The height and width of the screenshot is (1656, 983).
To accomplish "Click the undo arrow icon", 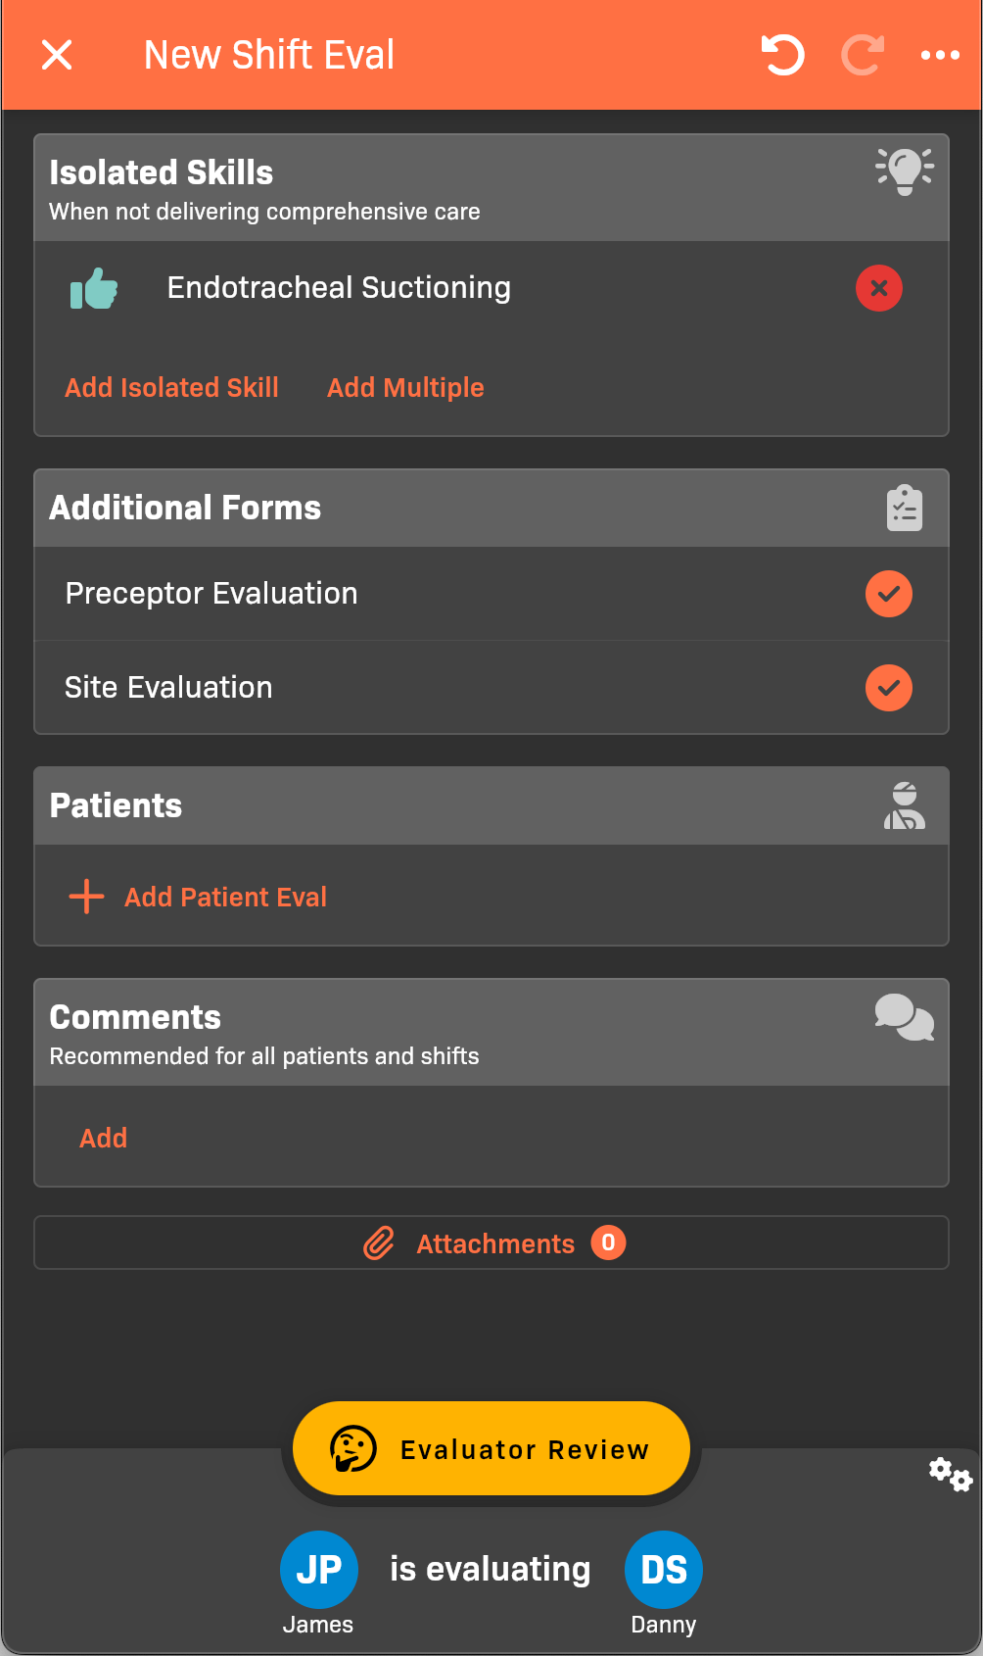I will click(782, 55).
